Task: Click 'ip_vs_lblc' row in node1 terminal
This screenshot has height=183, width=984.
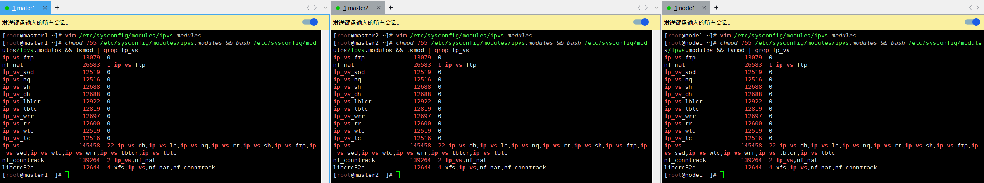Action: 718,109
